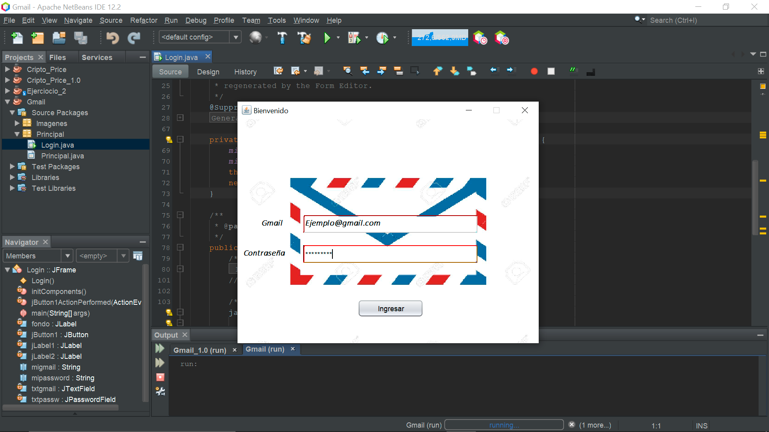Image resolution: width=769 pixels, height=432 pixels.
Task: Stop the running Gmail process in Output
Action: [160, 377]
